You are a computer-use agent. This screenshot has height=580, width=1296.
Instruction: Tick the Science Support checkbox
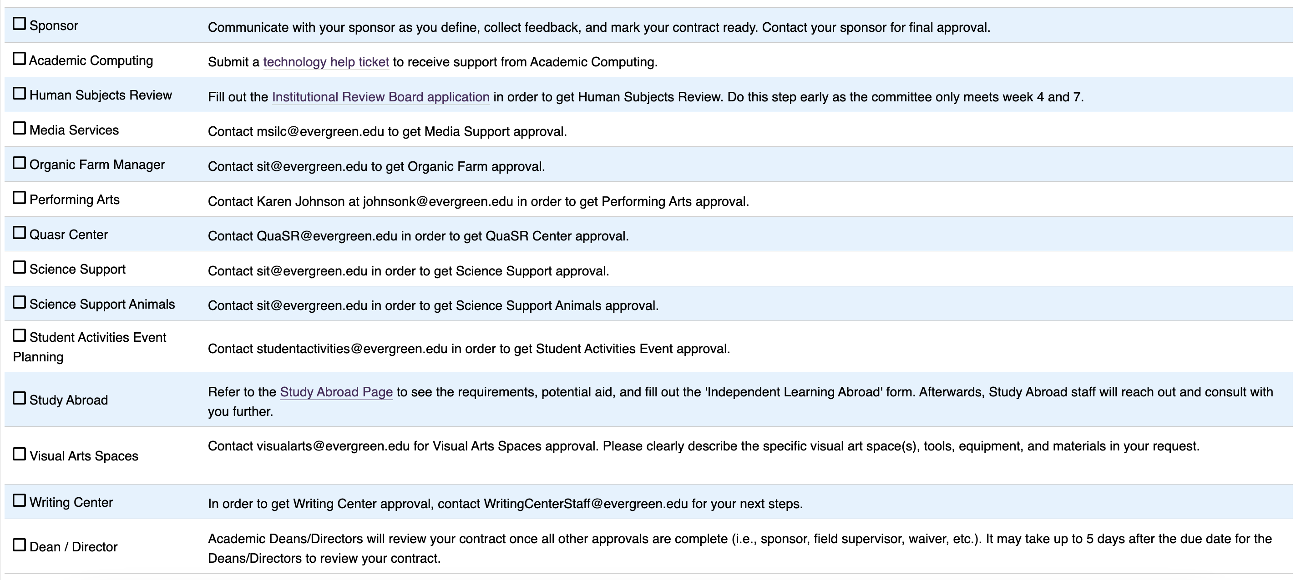click(x=19, y=267)
